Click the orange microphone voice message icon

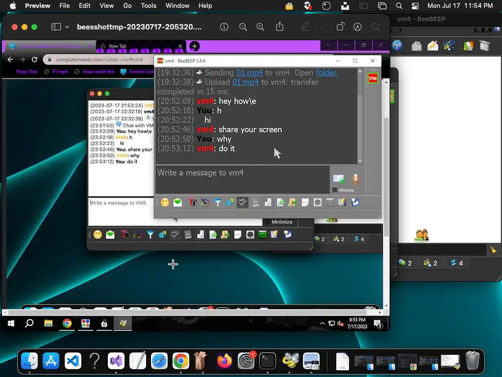355,179
